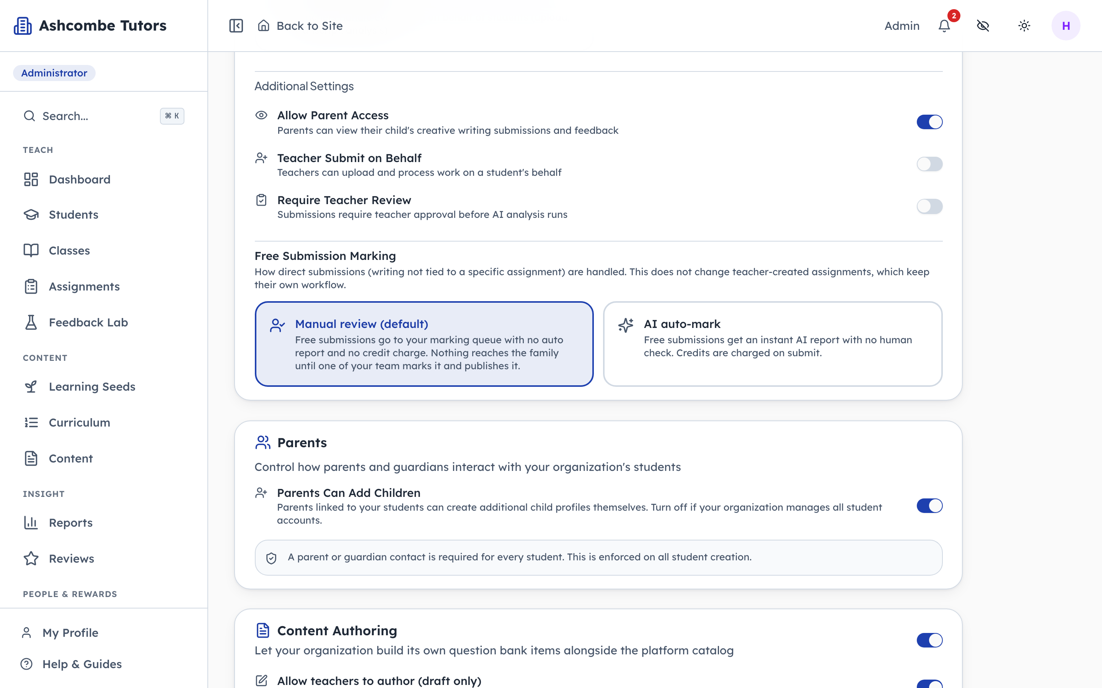
Task: Click the pencil icon beside Allow teachers to author
Action: [261, 681]
